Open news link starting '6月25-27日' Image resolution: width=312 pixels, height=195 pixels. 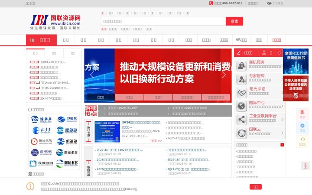point(188,138)
